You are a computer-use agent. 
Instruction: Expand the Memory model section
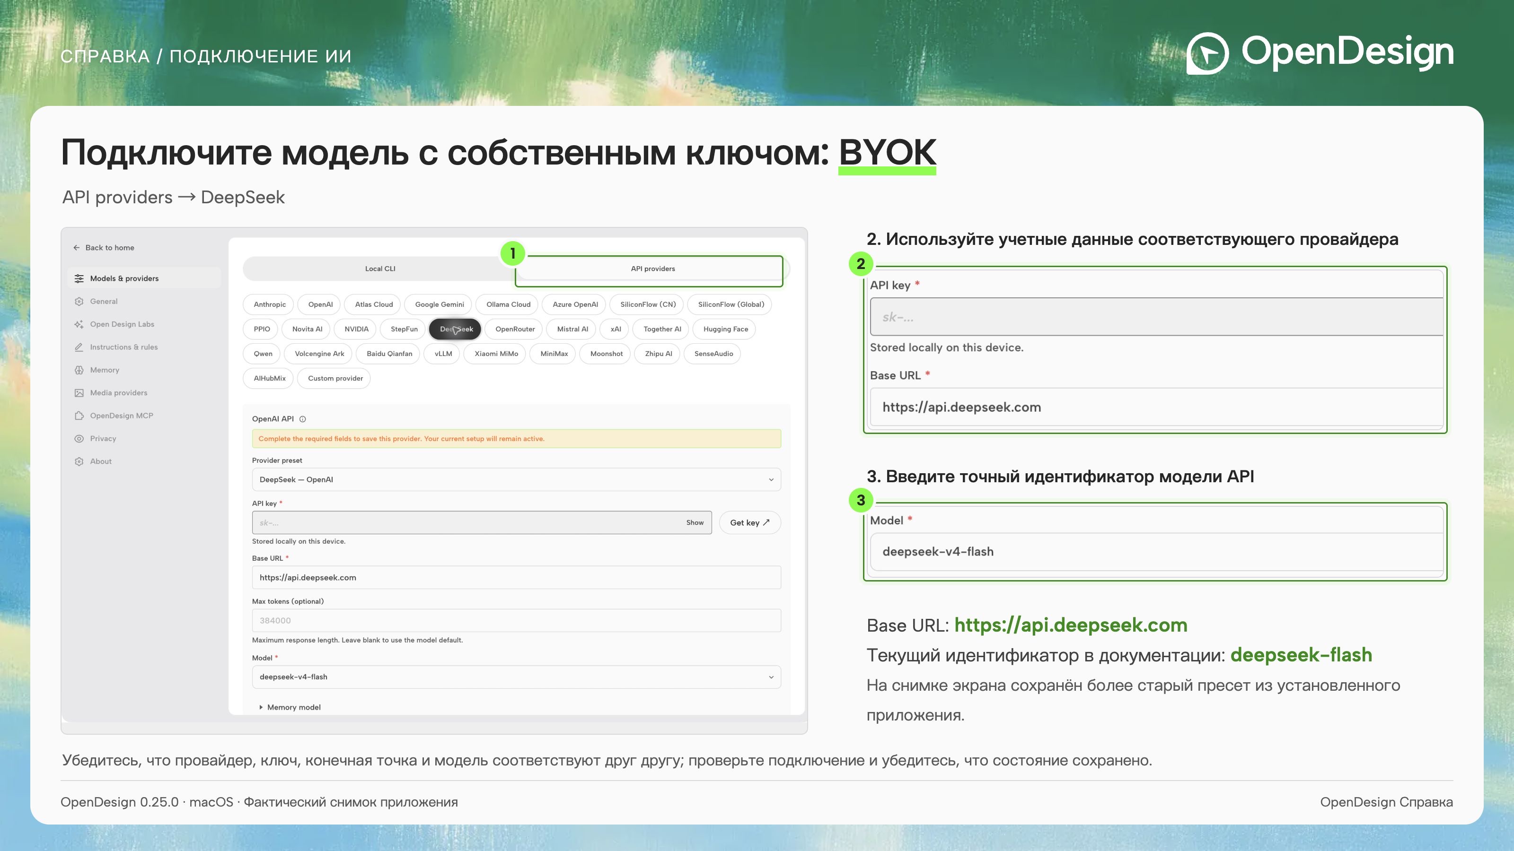[290, 708]
